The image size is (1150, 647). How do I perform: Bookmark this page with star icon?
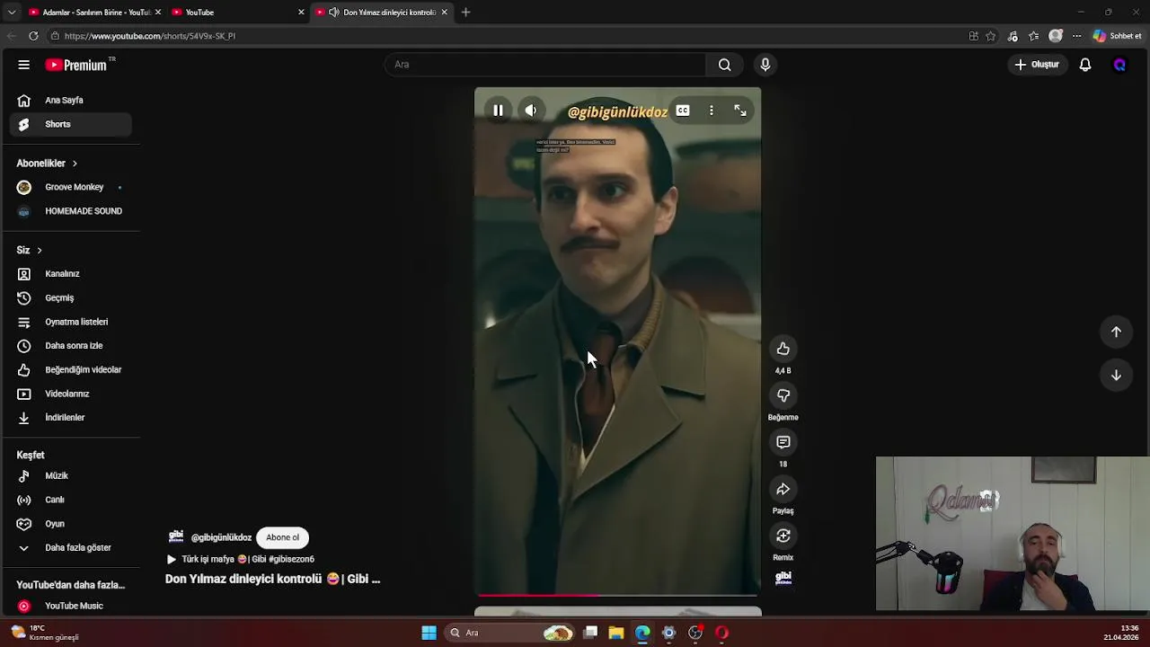click(x=991, y=36)
